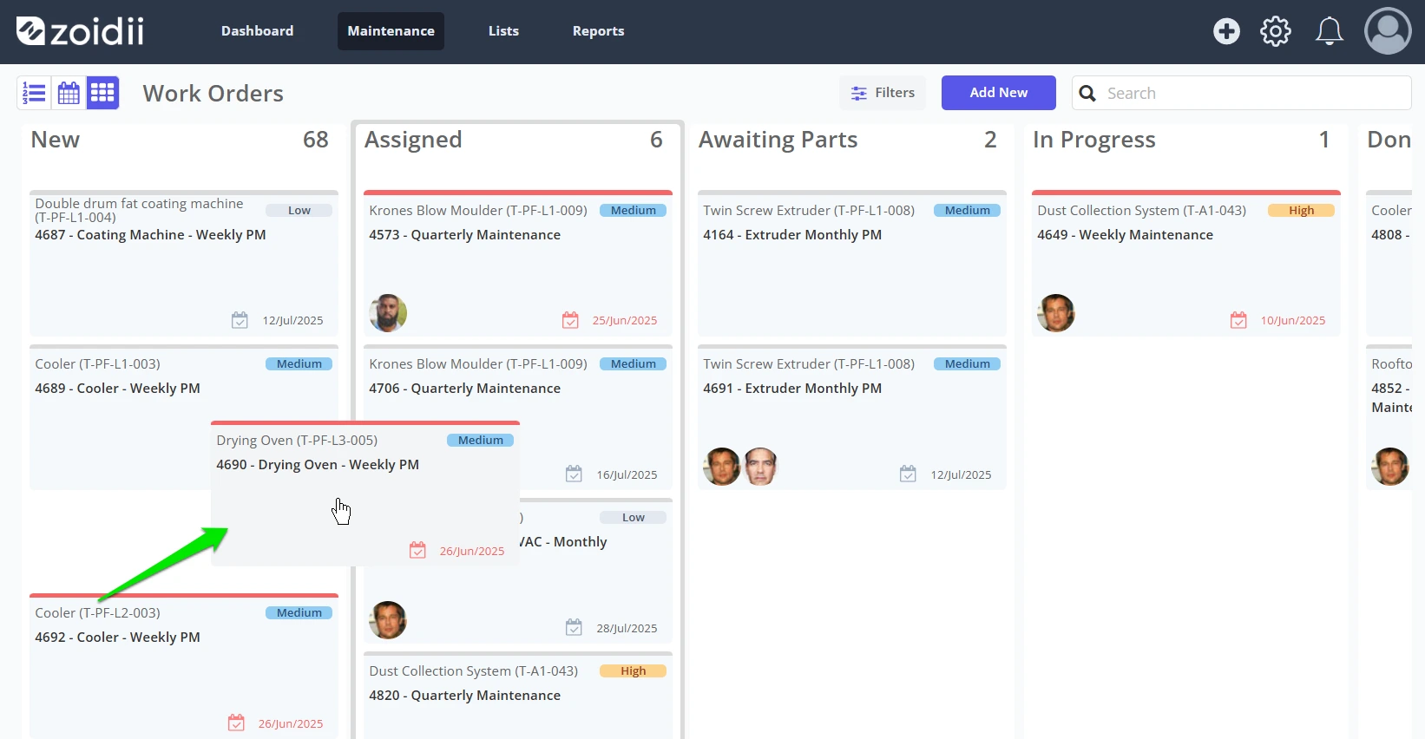Click Double drum fat coating machine asset text
Viewport: 1425px width, 739px height.
(x=139, y=211)
